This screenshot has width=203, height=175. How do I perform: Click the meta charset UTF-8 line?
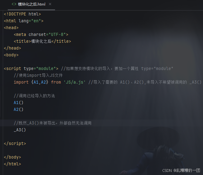[41, 34]
